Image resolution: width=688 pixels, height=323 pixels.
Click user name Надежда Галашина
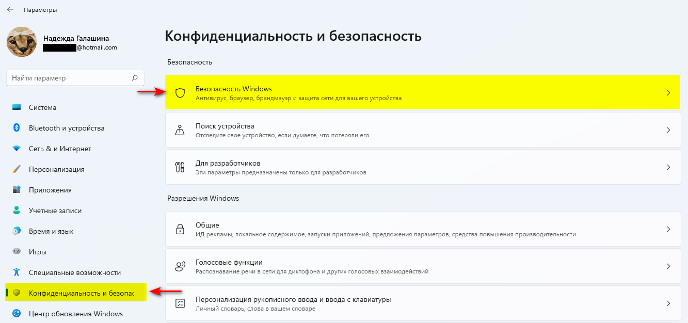point(76,38)
